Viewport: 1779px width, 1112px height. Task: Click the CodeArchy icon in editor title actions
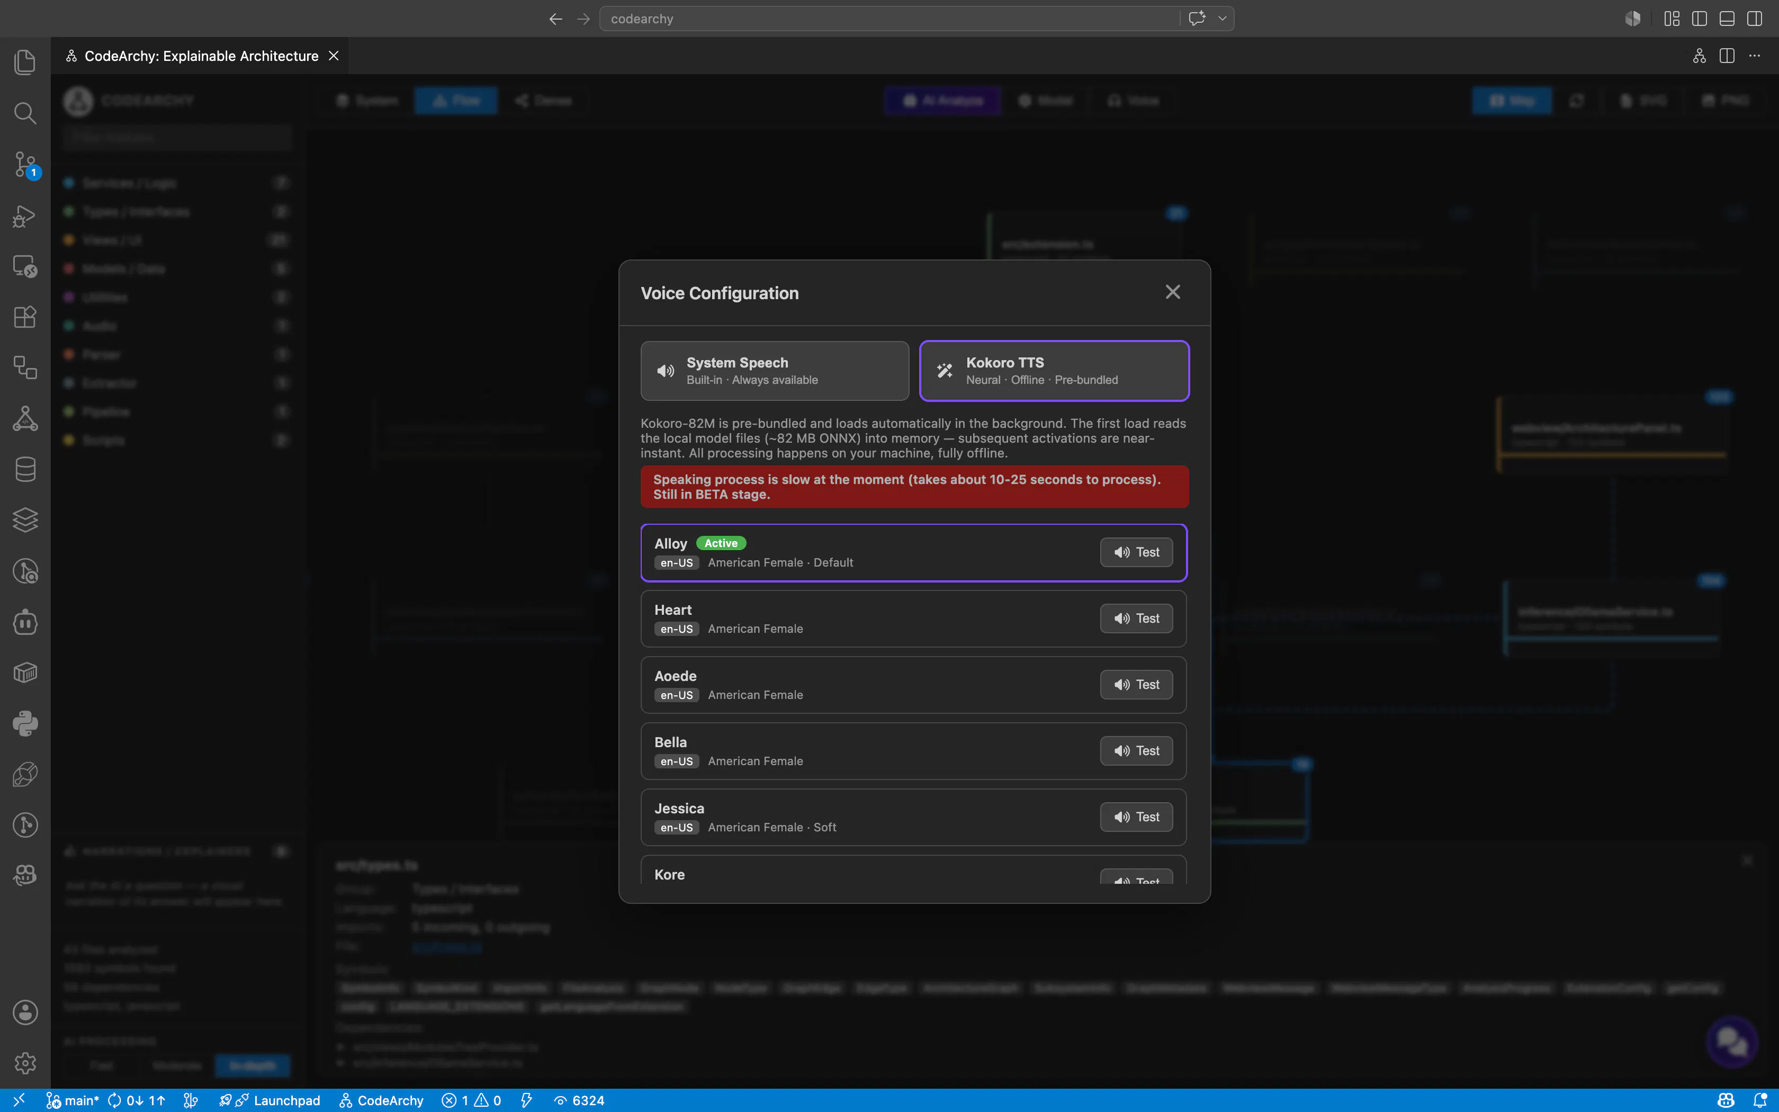[x=1700, y=56]
